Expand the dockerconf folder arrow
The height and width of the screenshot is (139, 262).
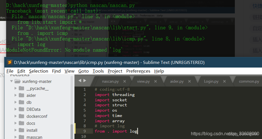coord(16,116)
